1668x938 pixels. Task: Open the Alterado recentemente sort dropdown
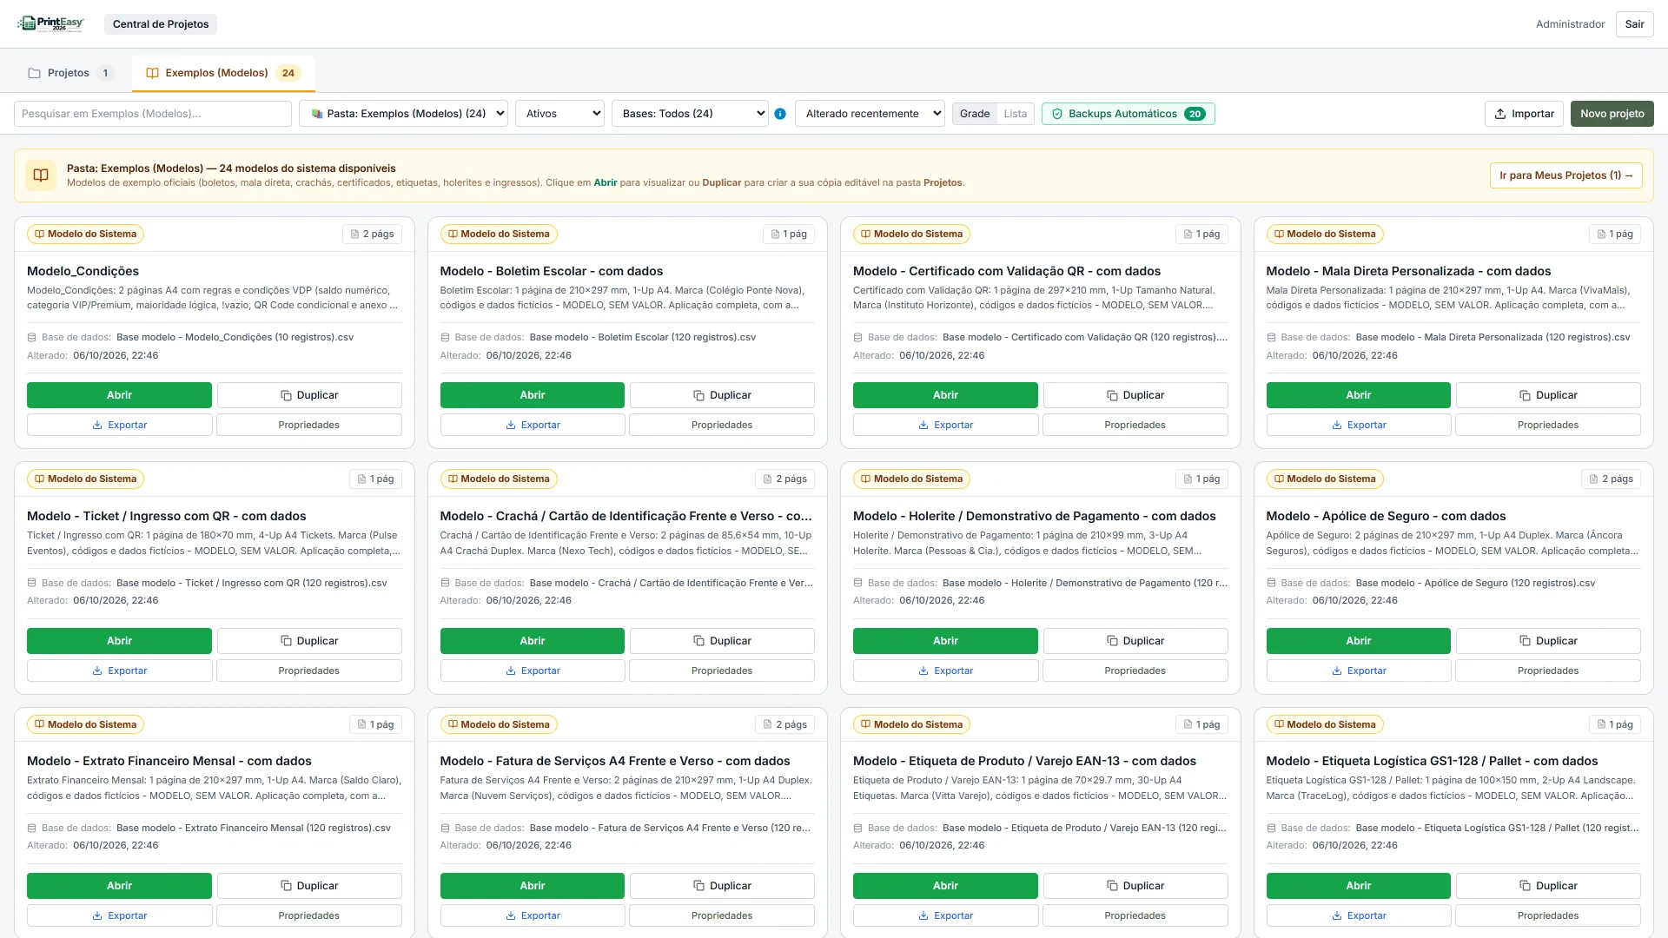tap(870, 114)
